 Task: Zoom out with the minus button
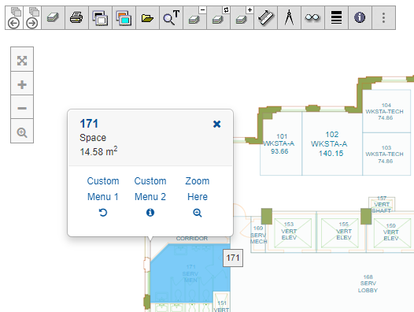tap(22, 108)
